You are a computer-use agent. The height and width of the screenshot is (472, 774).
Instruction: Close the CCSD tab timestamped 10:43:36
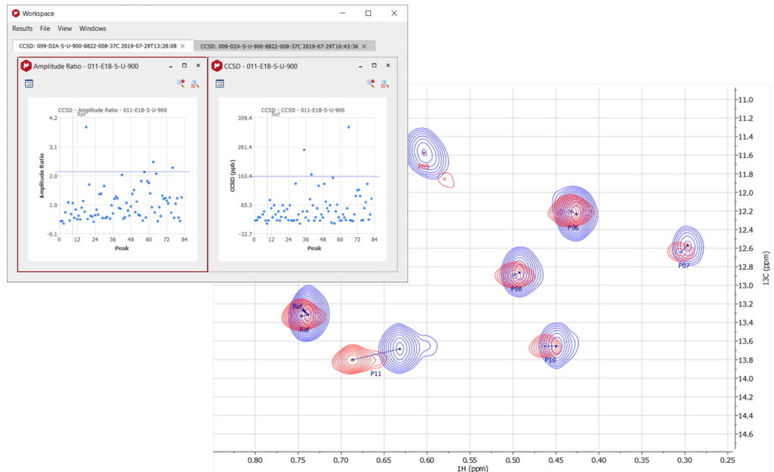364,46
